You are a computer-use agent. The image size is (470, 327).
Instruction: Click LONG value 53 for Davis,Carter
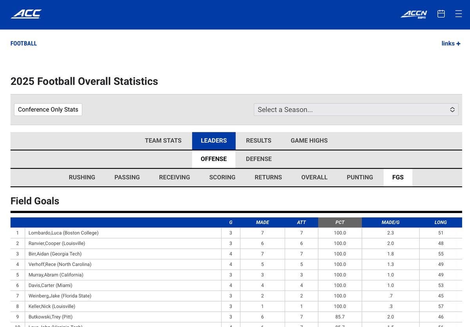[x=441, y=285]
